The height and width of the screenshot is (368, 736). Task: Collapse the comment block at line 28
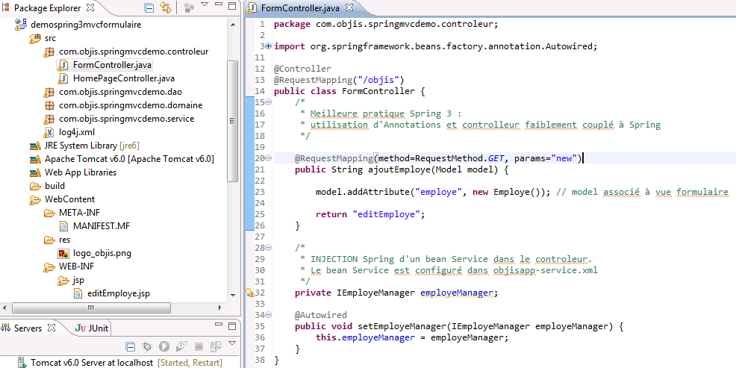point(269,247)
